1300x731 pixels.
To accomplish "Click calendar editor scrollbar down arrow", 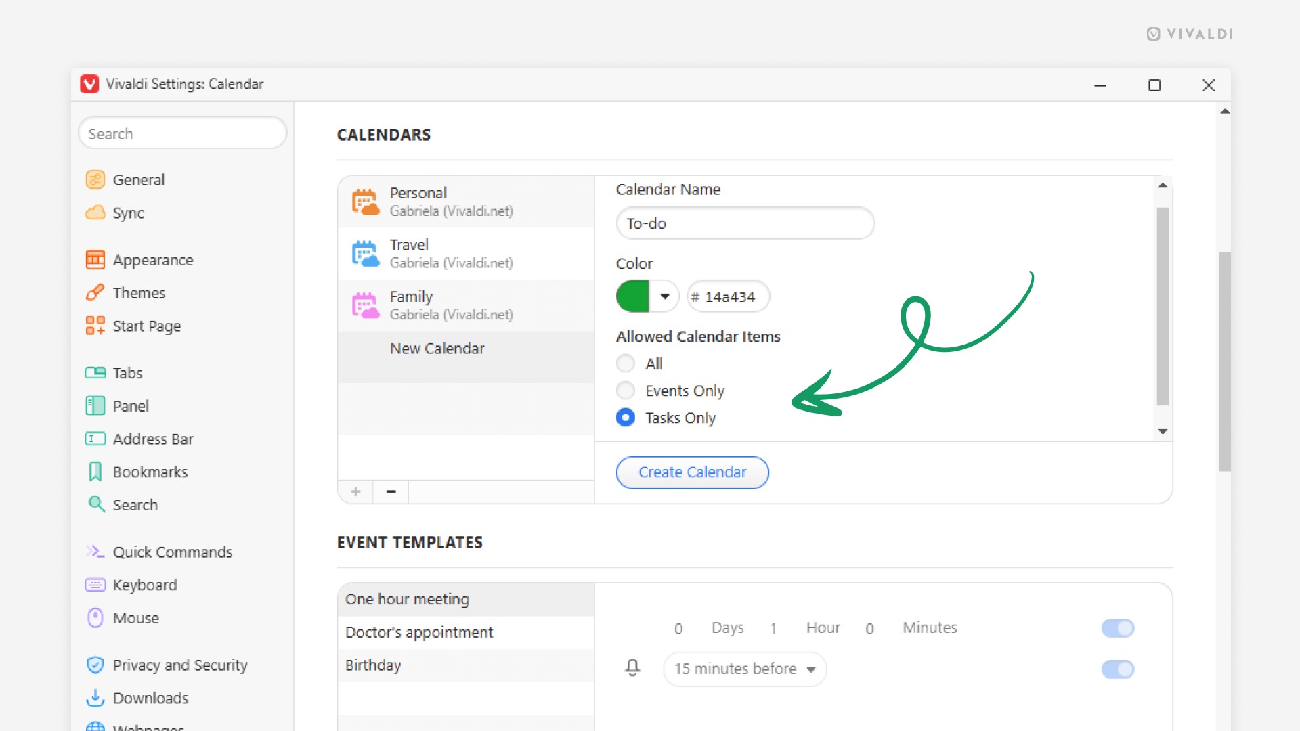I will point(1163,431).
